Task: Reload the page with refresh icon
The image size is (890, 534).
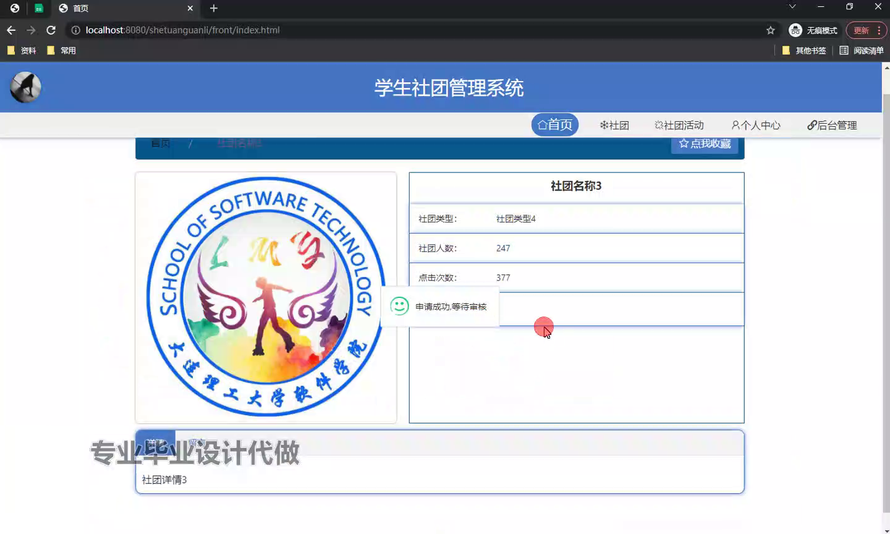Action: tap(51, 30)
